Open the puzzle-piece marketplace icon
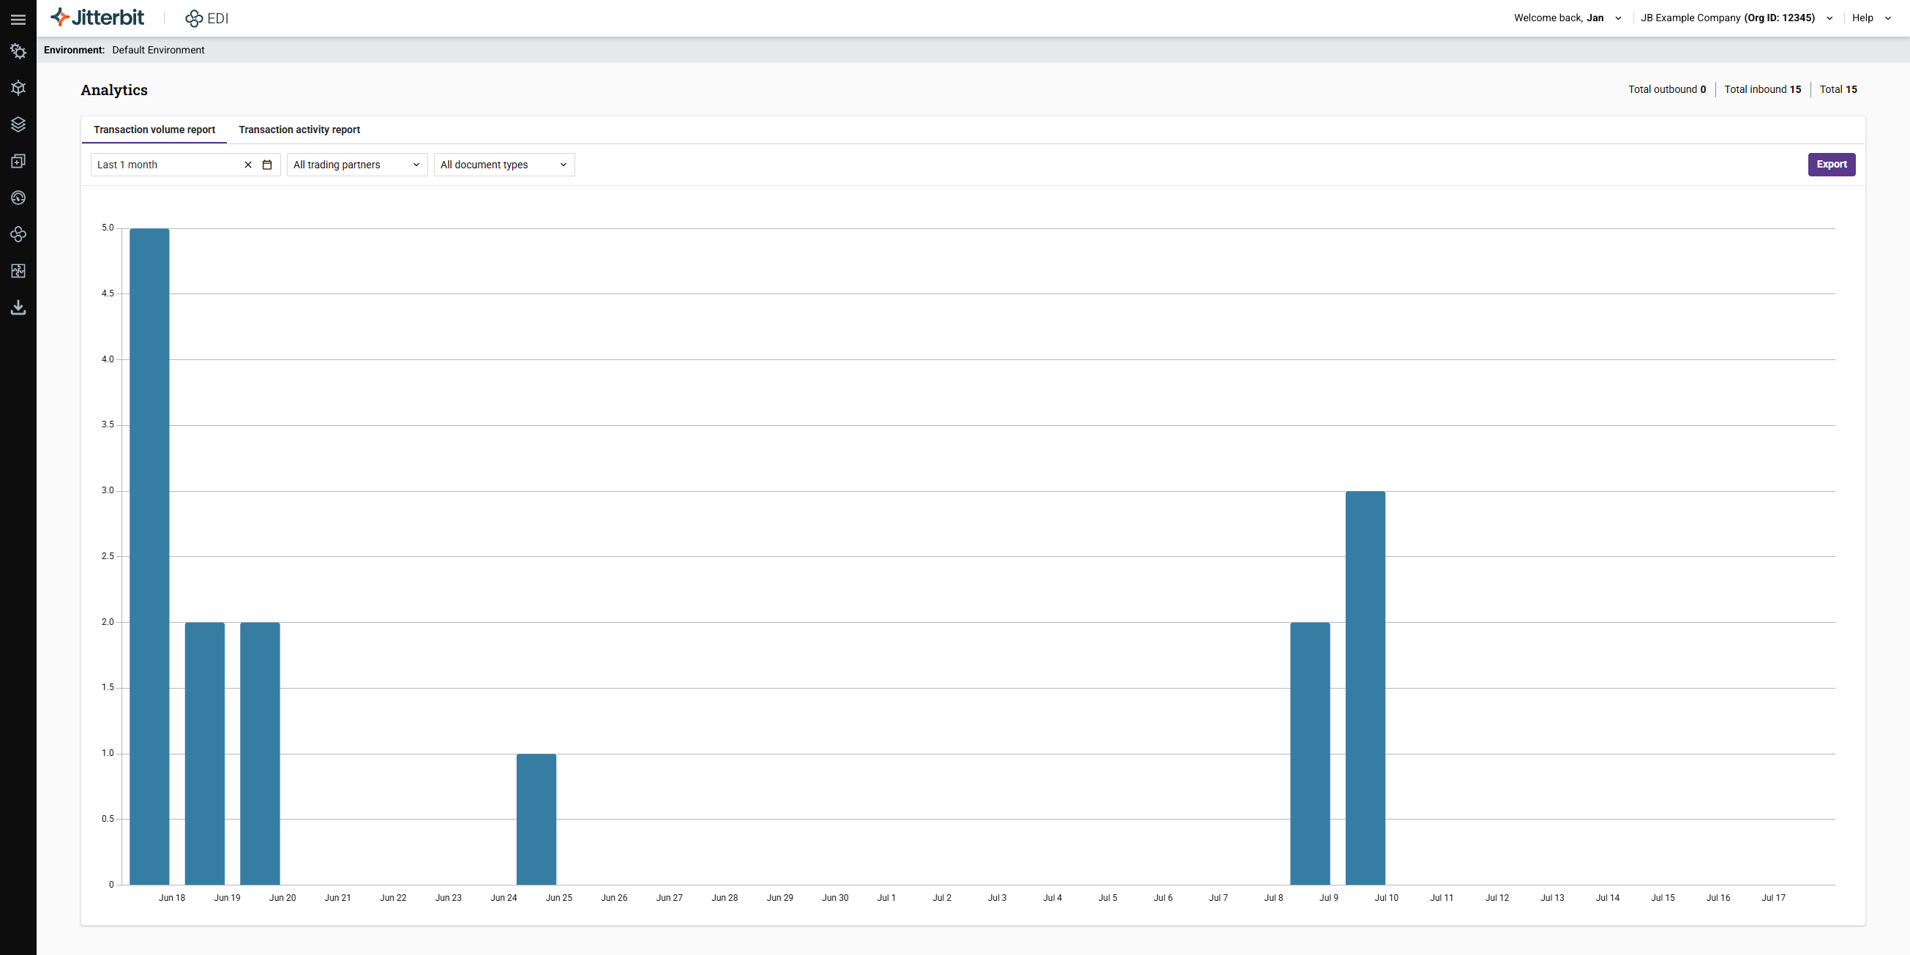Viewport: 1910px width, 955px height. pos(18,271)
